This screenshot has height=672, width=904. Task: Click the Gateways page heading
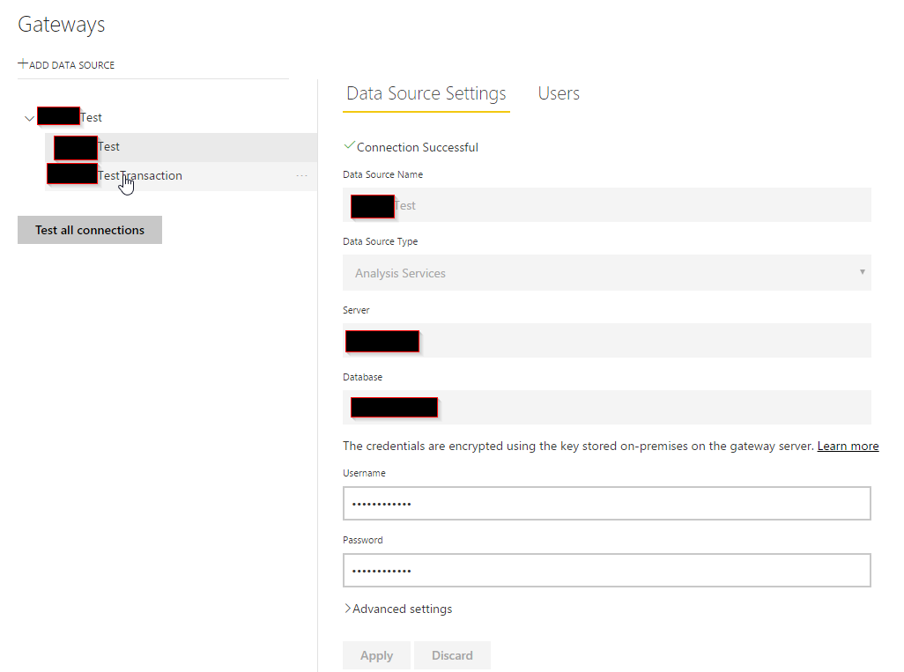click(x=61, y=26)
